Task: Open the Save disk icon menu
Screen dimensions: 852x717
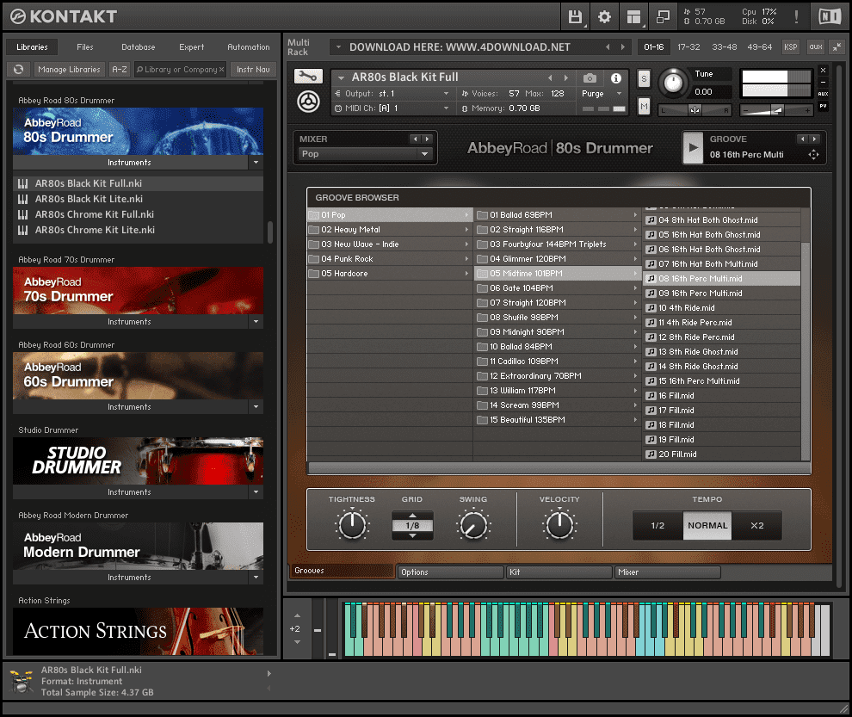Action: coord(576,17)
